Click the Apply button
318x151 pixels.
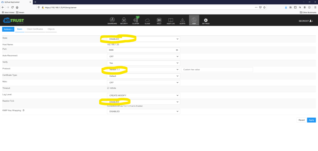tap(311, 120)
